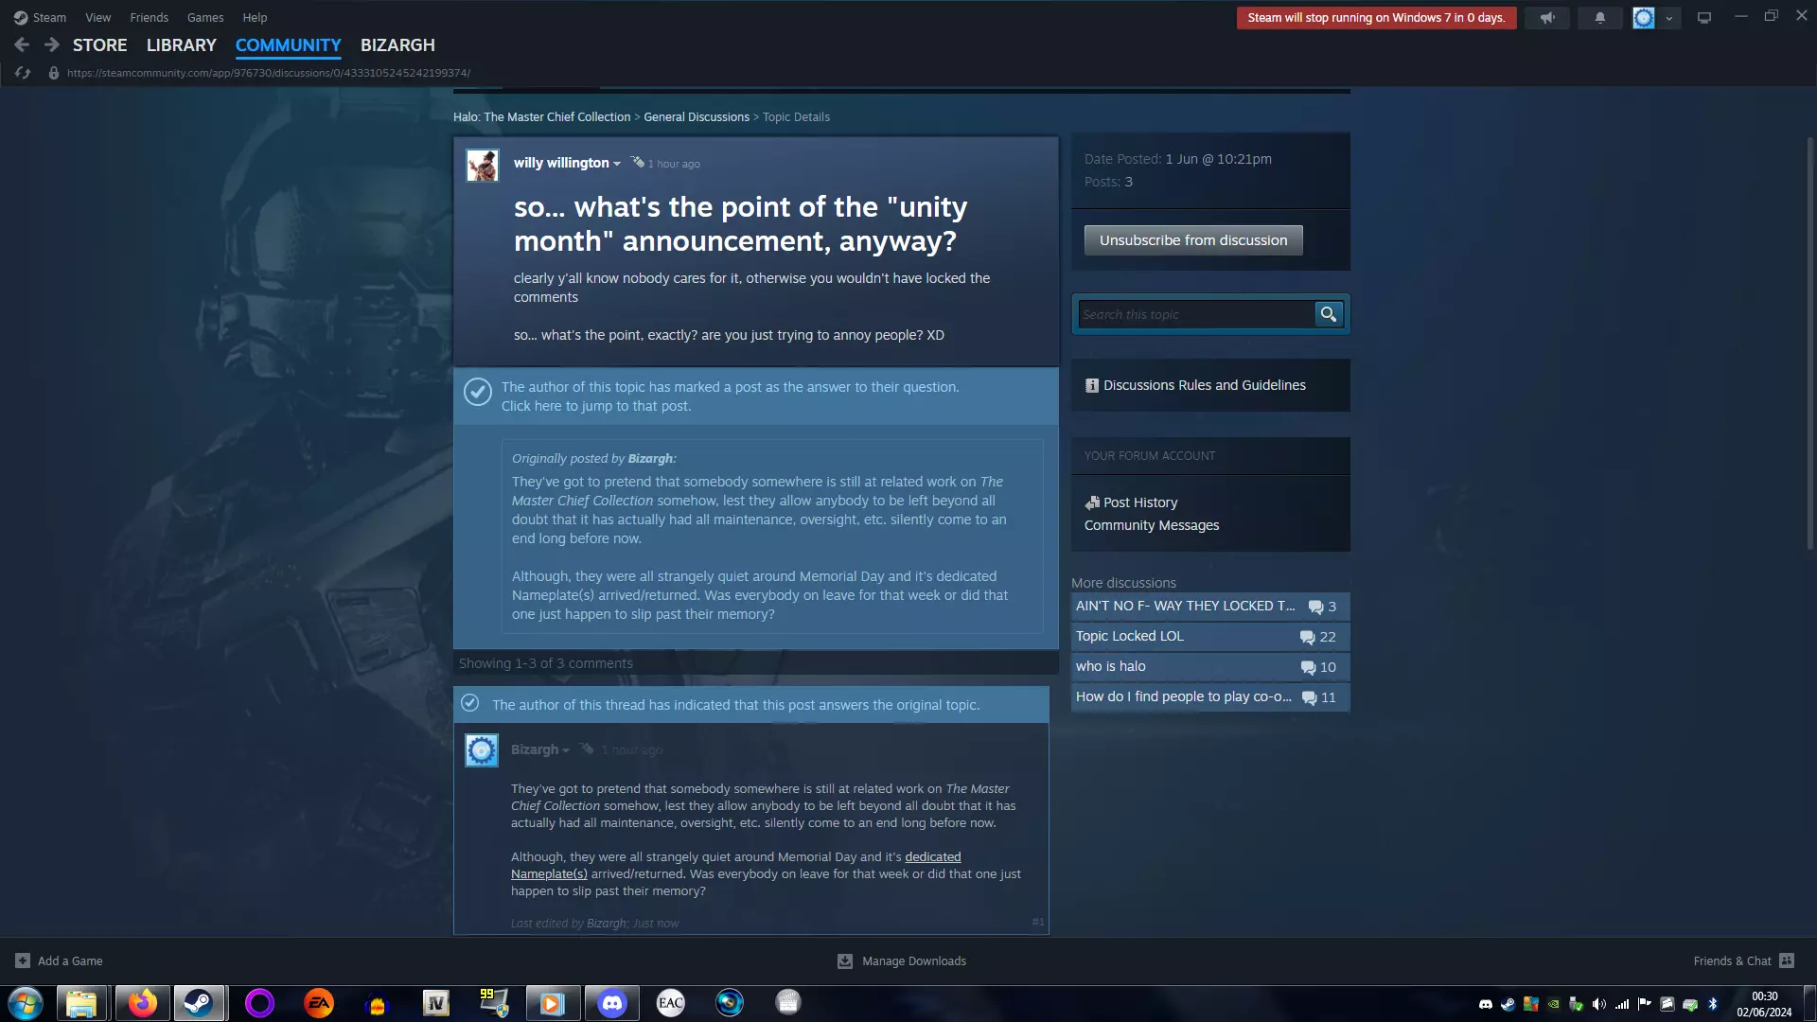Screen dimensions: 1817x1022
Task: Open the Friends menu
Action: click(x=149, y=17)
